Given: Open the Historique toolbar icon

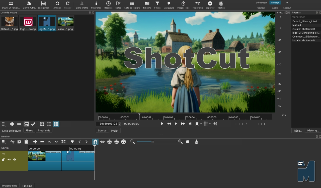Looking at the screenshot, I should (198, 5).
